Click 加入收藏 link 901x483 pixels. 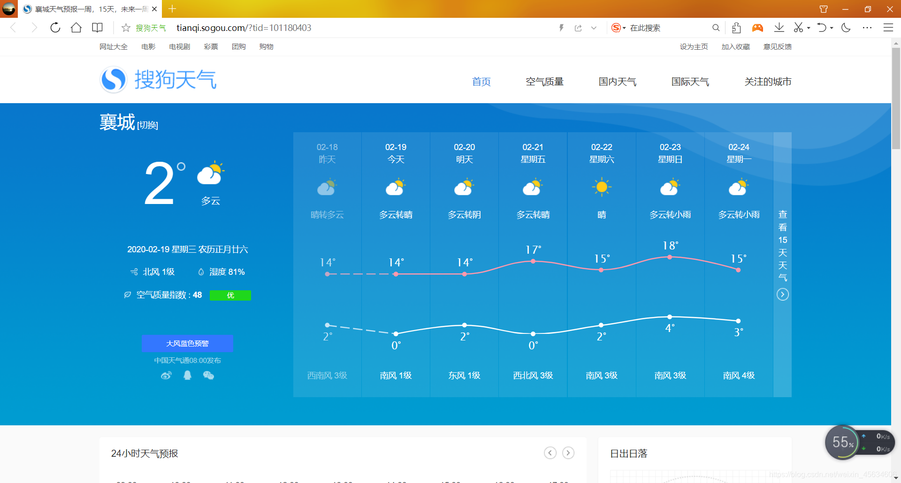(735, 46)
